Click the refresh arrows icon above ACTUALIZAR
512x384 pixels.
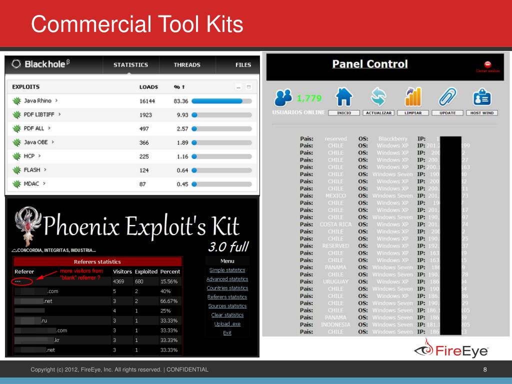pos(378,97)
